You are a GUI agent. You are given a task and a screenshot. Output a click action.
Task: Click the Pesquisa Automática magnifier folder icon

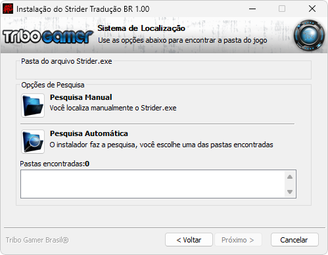[x=33, y=141]
